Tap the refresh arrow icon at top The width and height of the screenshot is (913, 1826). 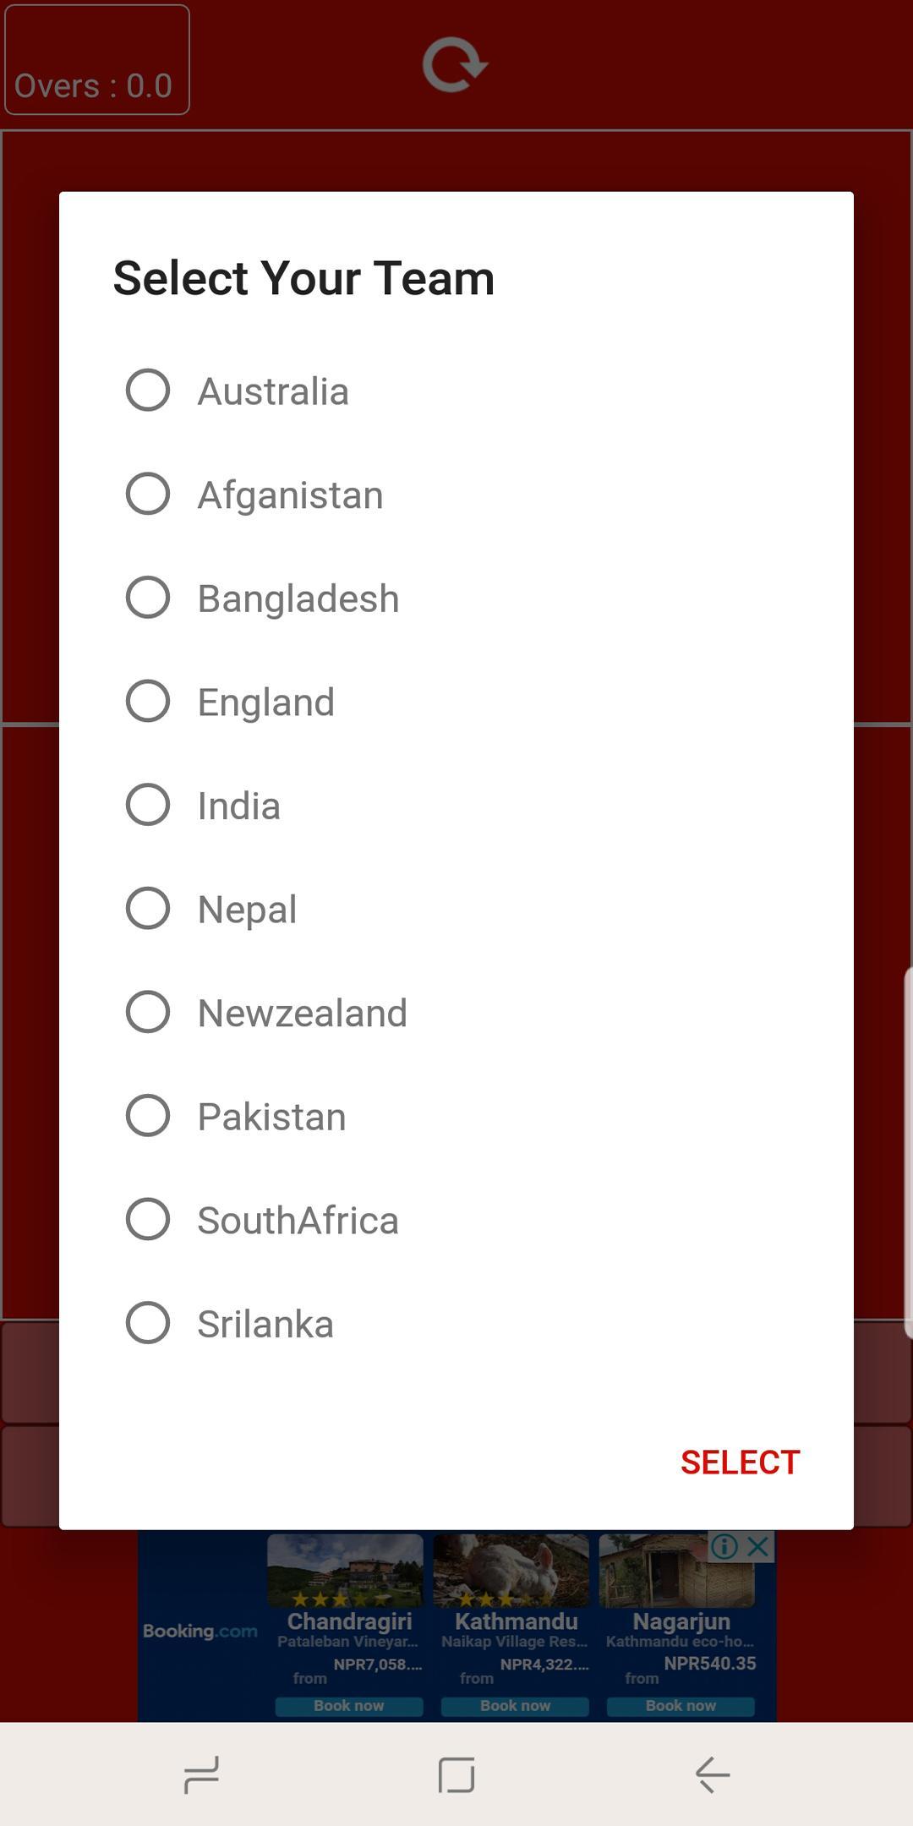pos(455,64)
